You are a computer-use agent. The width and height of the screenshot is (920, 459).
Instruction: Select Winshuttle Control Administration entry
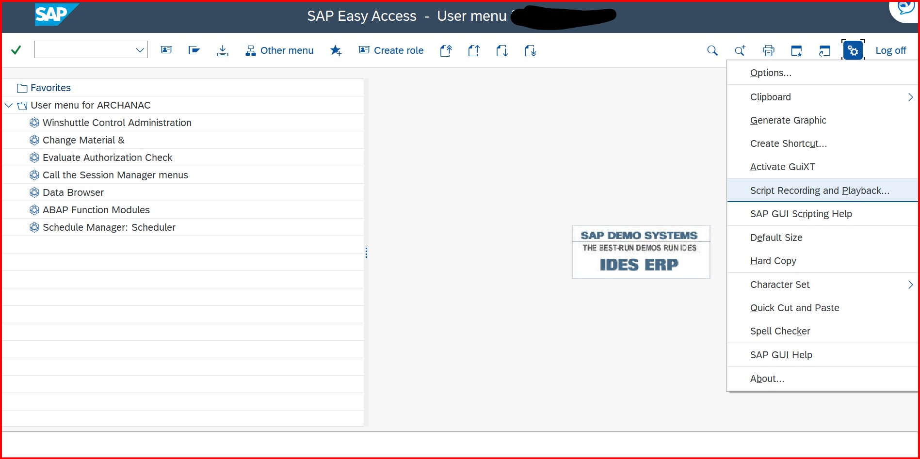click(117, 123)
